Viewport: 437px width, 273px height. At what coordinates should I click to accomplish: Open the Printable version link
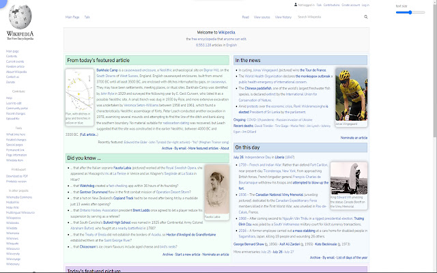16,182
